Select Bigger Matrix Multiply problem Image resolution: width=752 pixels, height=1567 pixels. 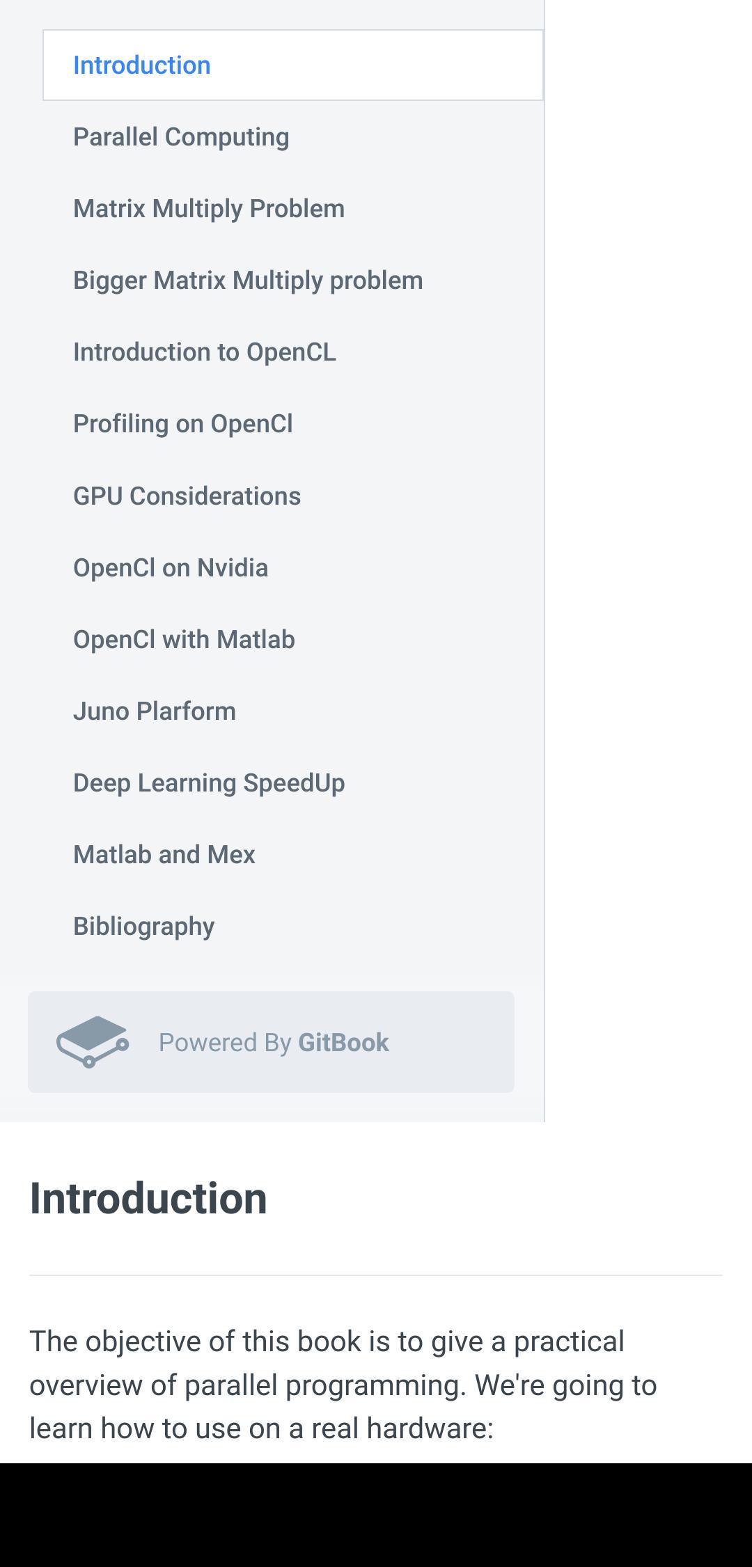249,280
